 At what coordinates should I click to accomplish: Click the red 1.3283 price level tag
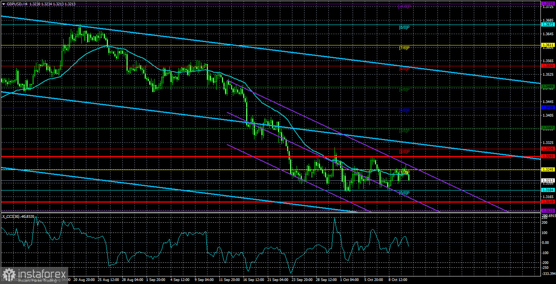(548, 156)
